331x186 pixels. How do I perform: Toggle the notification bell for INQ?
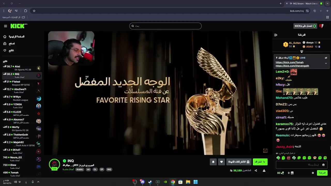(x=213, y=162)
